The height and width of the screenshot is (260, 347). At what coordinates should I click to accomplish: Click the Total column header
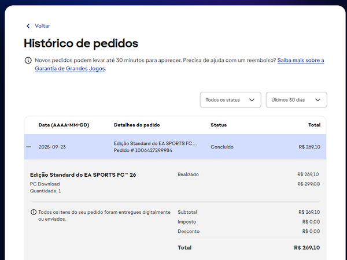click(314, 125)
